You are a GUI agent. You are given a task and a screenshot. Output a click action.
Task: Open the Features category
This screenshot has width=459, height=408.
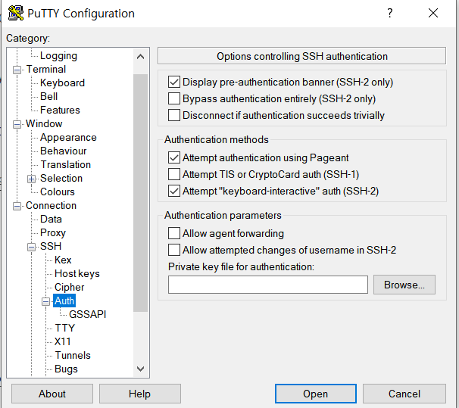(60, 110)
